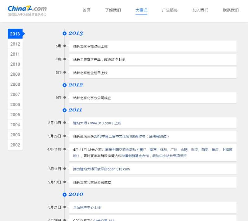Viewport: 248px width, 221px height.
Task: Click the 2013 timeline circle marker
Action: point(64,34)
